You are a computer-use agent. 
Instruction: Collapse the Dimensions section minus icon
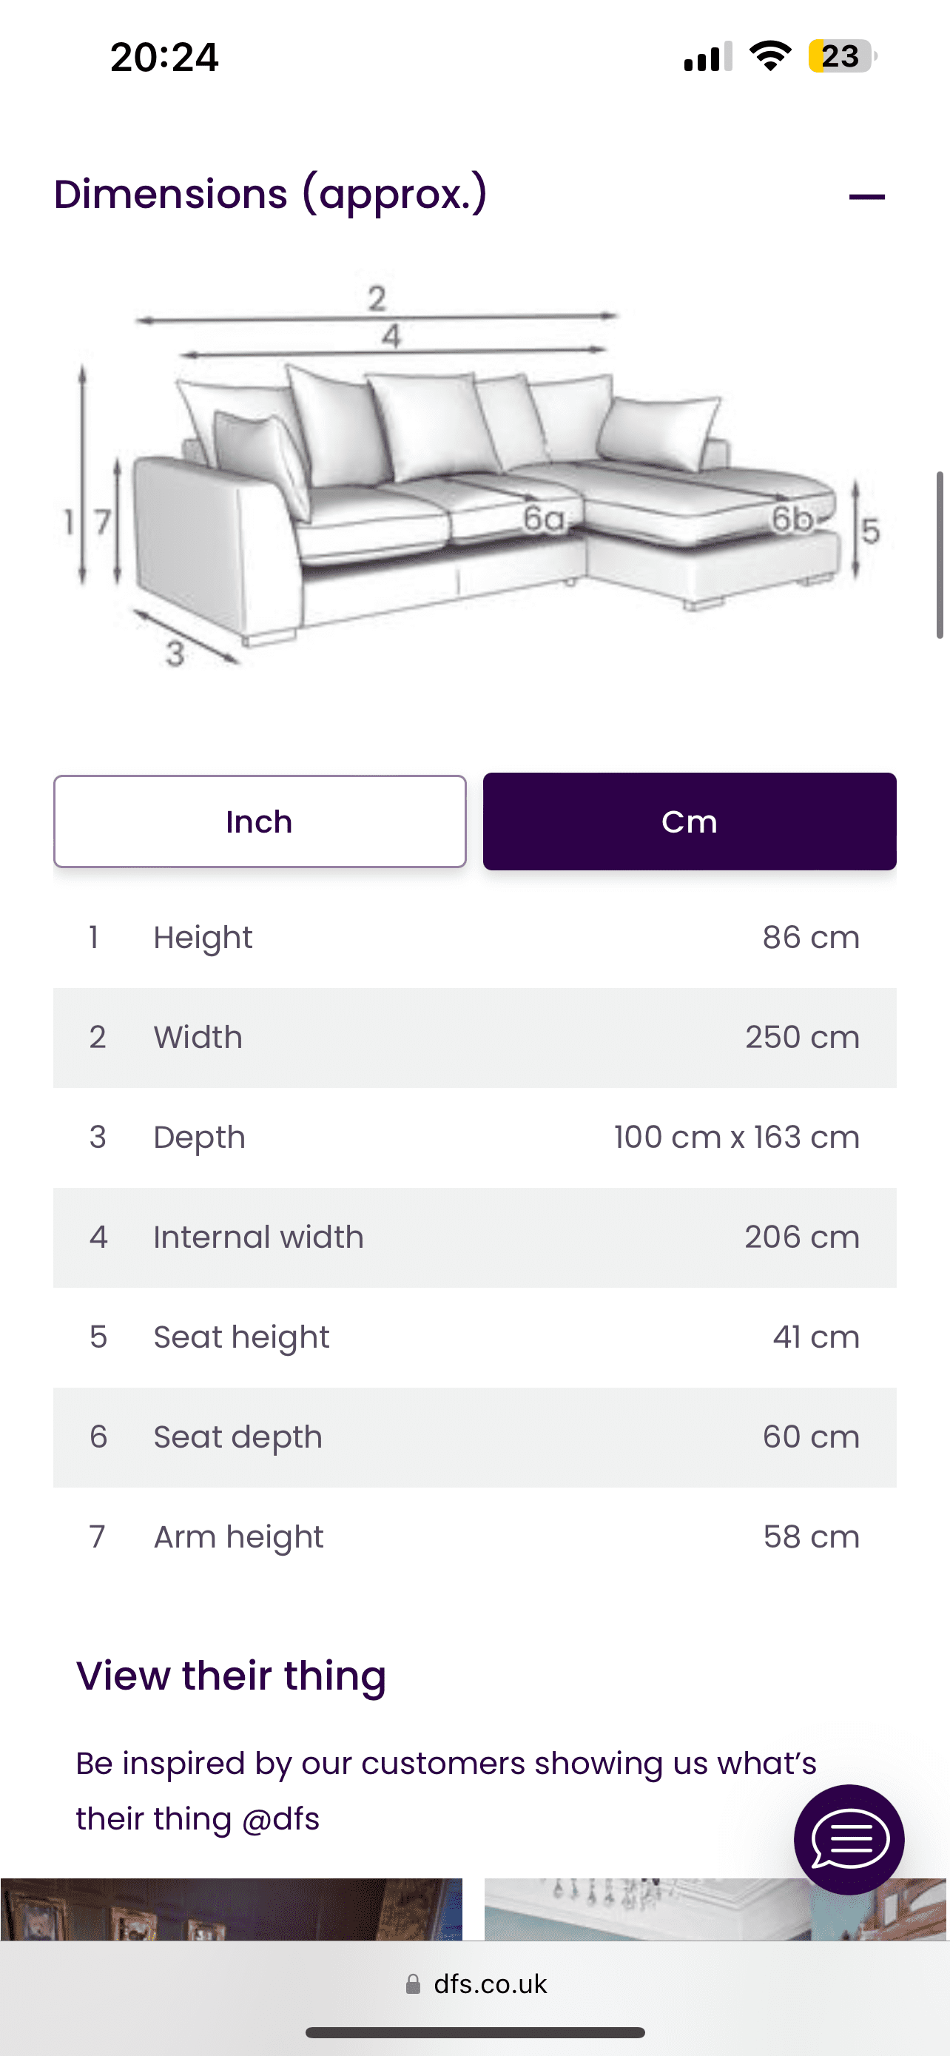866,196
